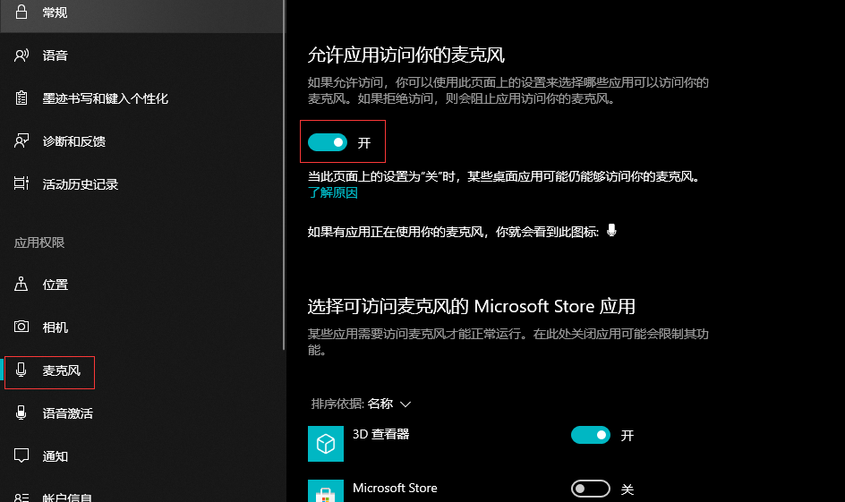
Task: Click the sidebar vertical scrollbar
Action: (284, 179)
